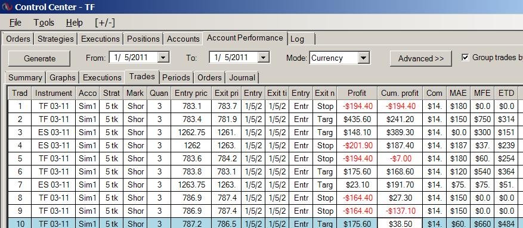Image resolution: width=523 pixels, height=228 pixels.
Task: Click cumulative profit -$137.10 in trade 9
Action: pyautogui.click(x=400, y=211)
